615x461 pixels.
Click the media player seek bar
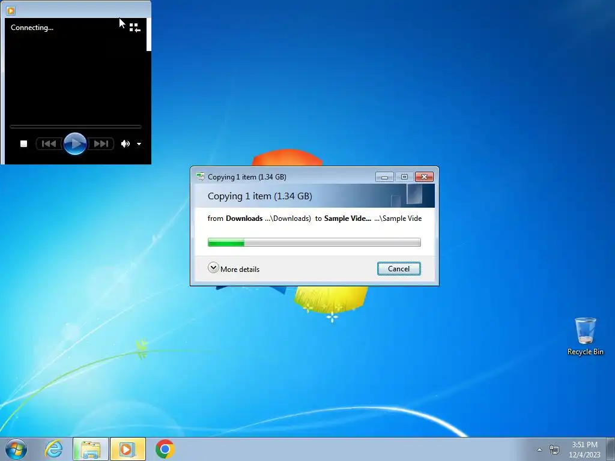pos(75,127)
